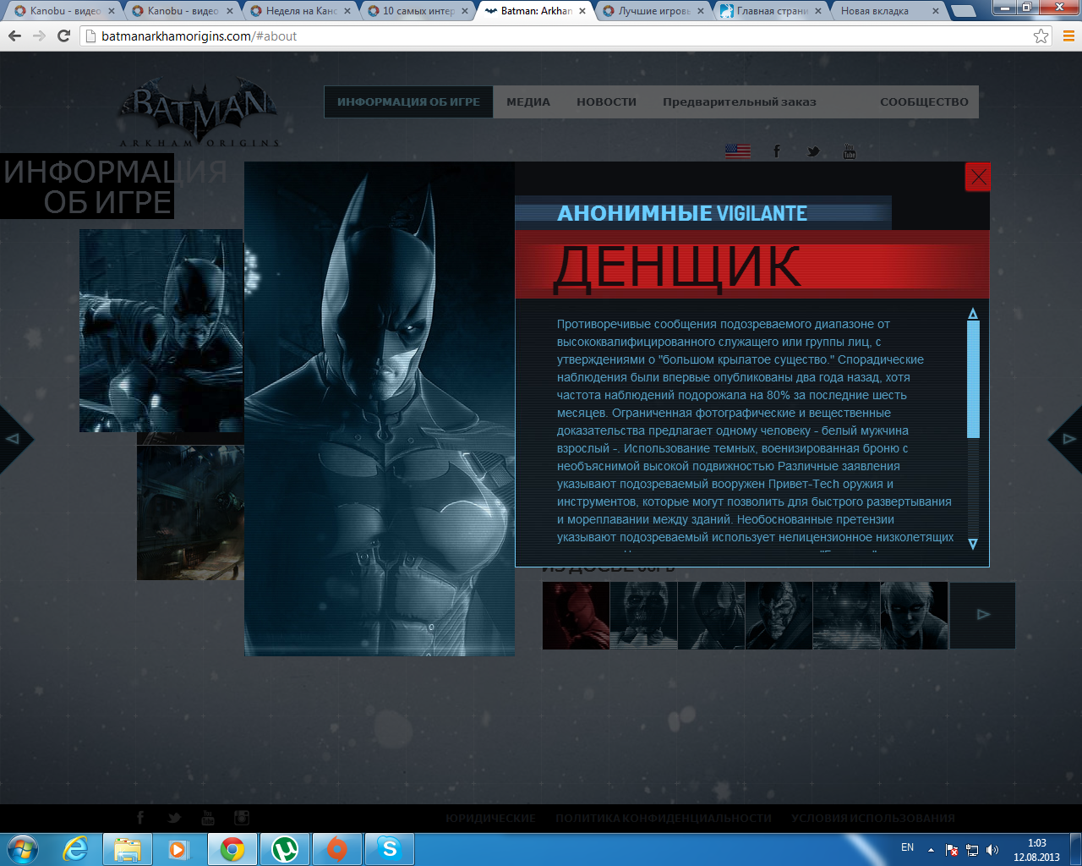Click the US flag language icon
The width and height of the screenshot is (1082, 866).
point(737,151)
